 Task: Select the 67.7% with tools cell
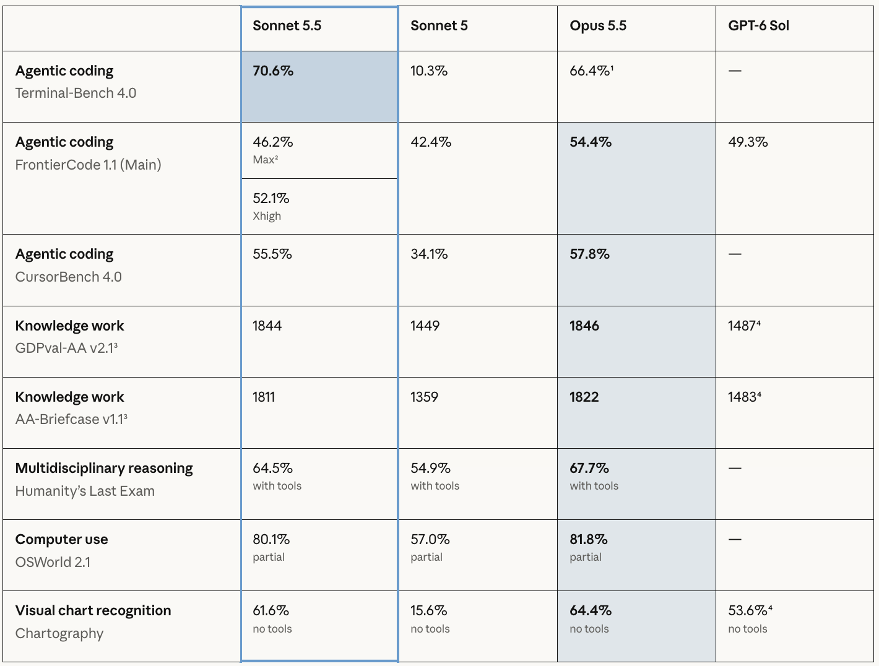(636, 484)
